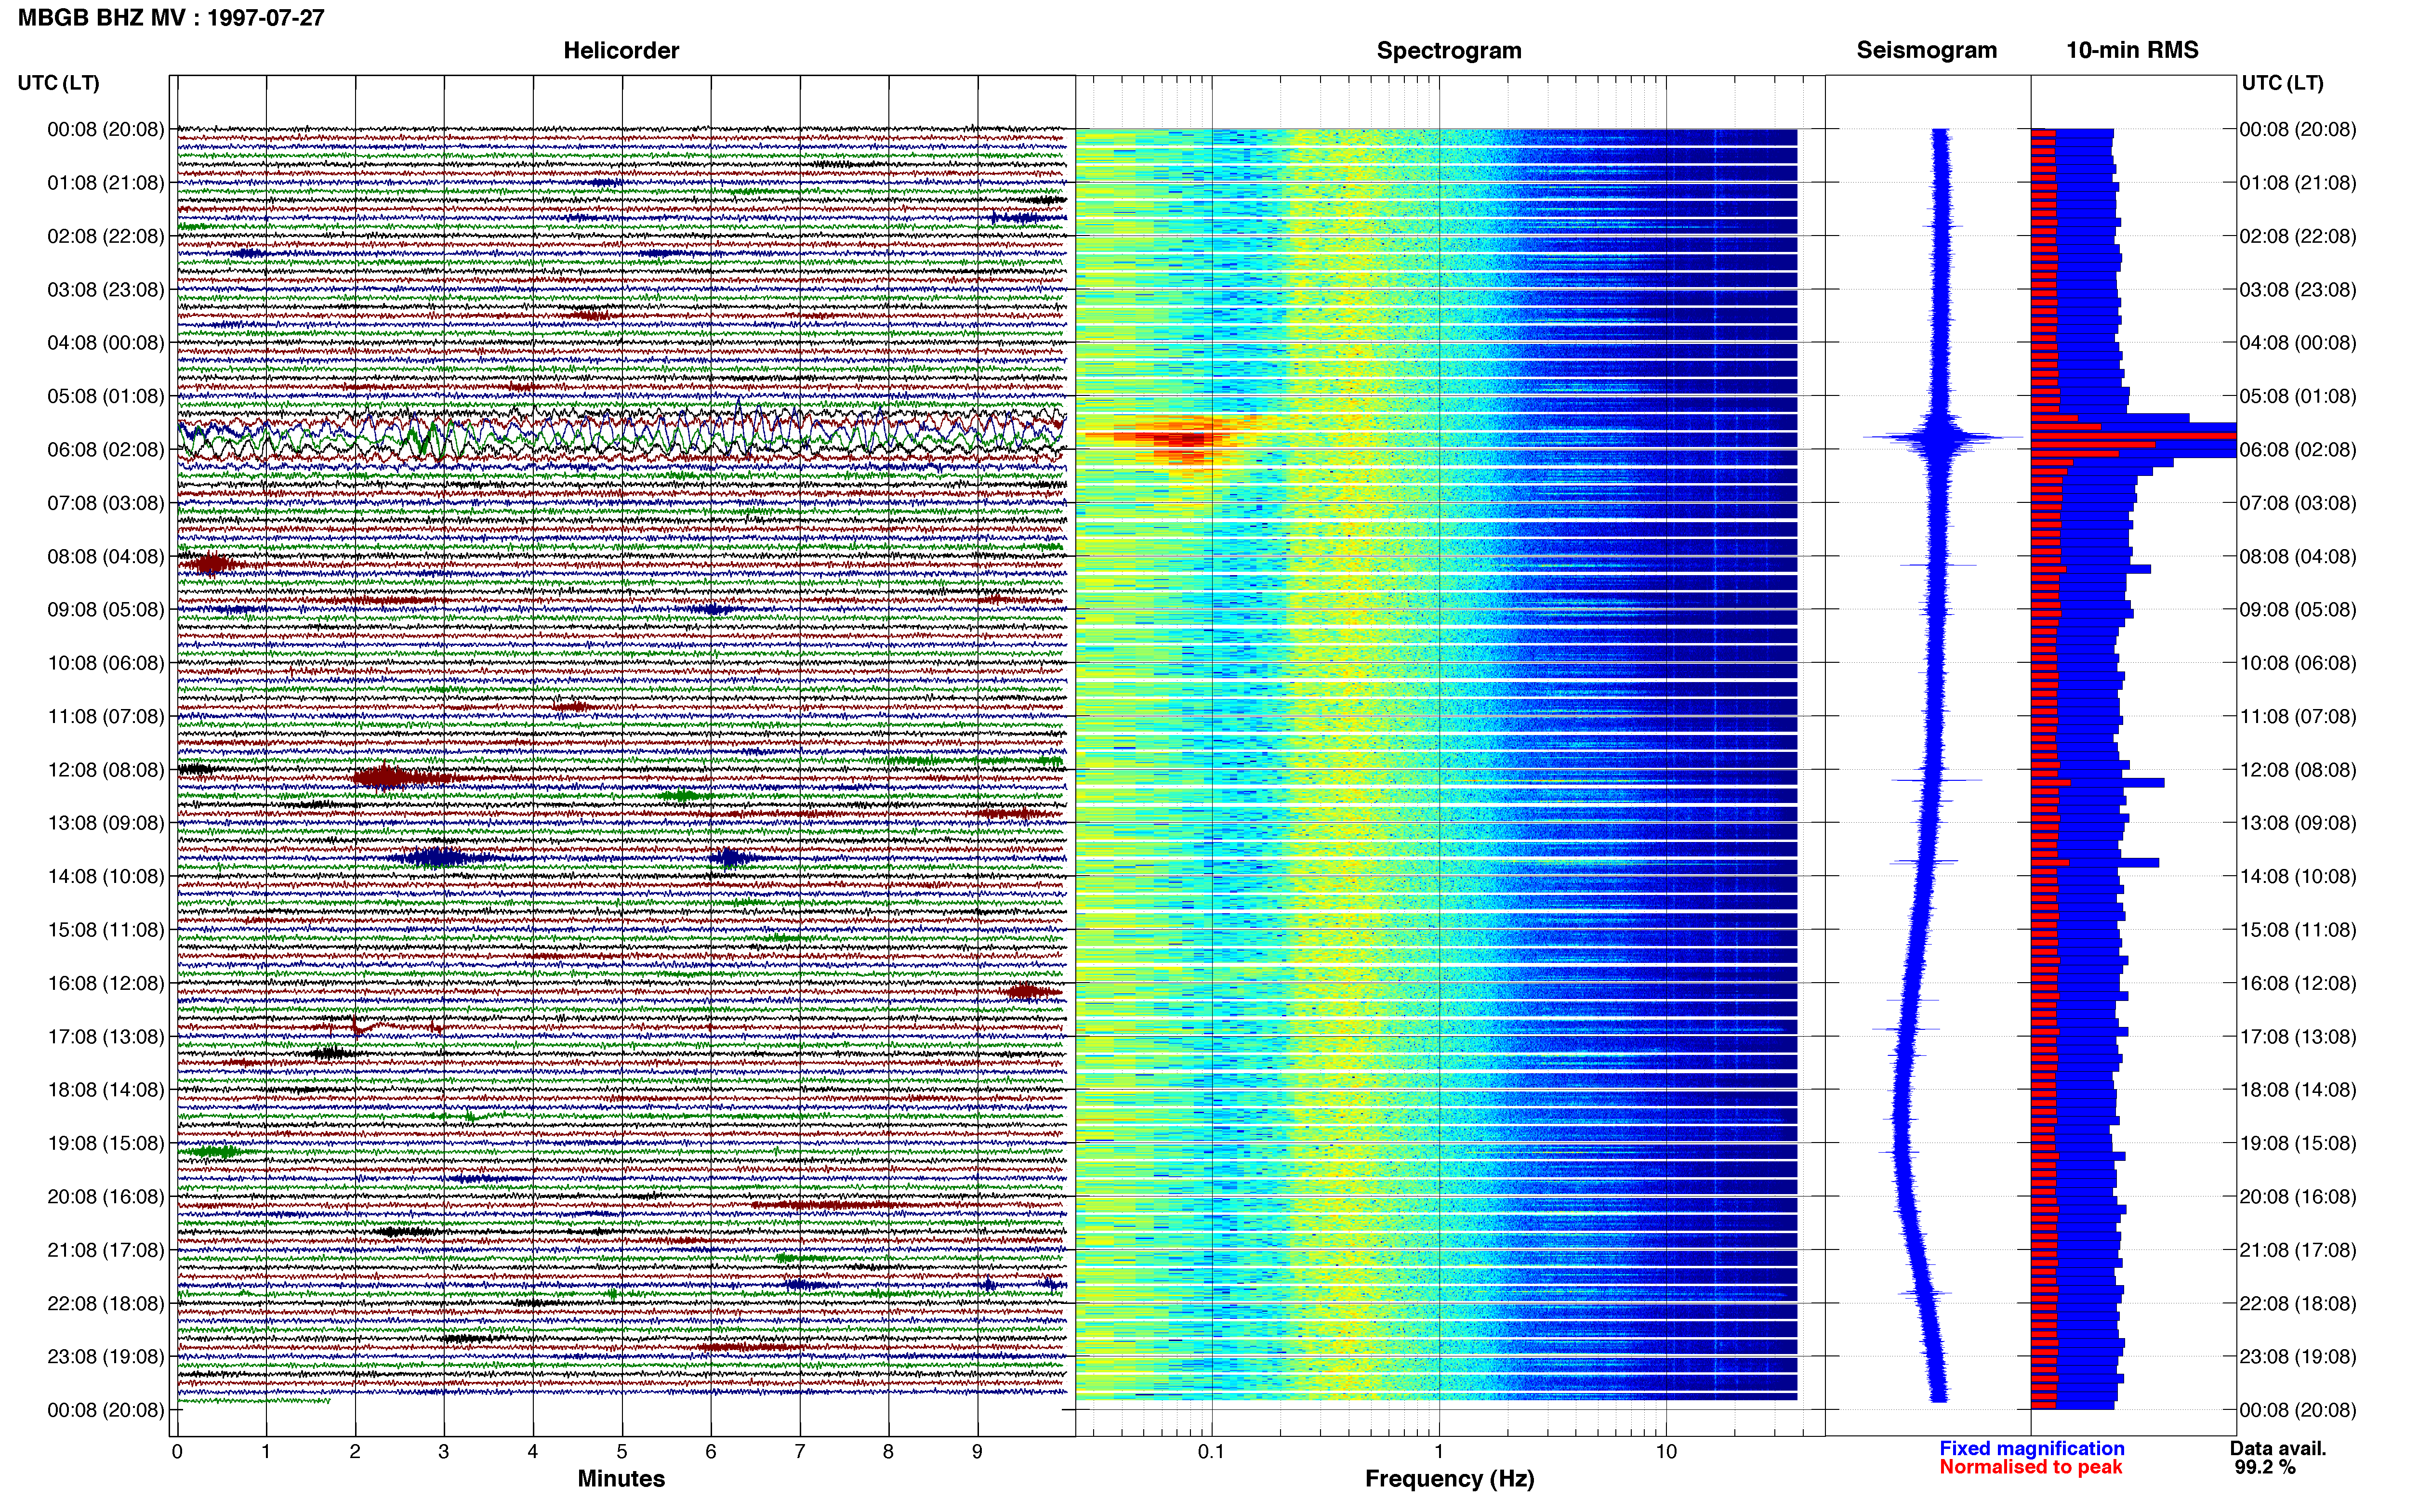Click right time label '23:08 (19:08)'
Screen dimensions: 2418x1512
pyautogui.click(x=2298, y=1357)
